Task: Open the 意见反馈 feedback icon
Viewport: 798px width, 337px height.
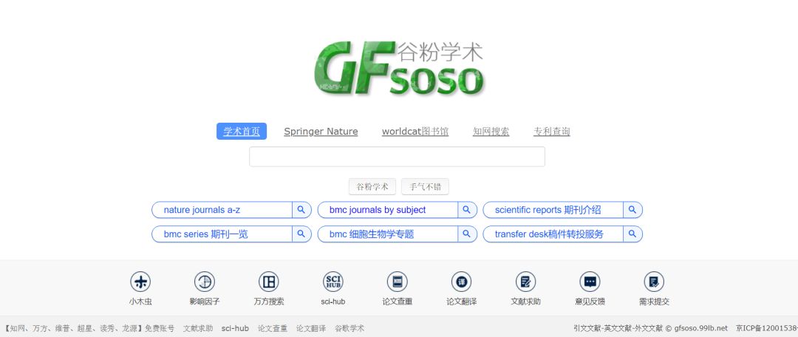Action: pos(590,282)
